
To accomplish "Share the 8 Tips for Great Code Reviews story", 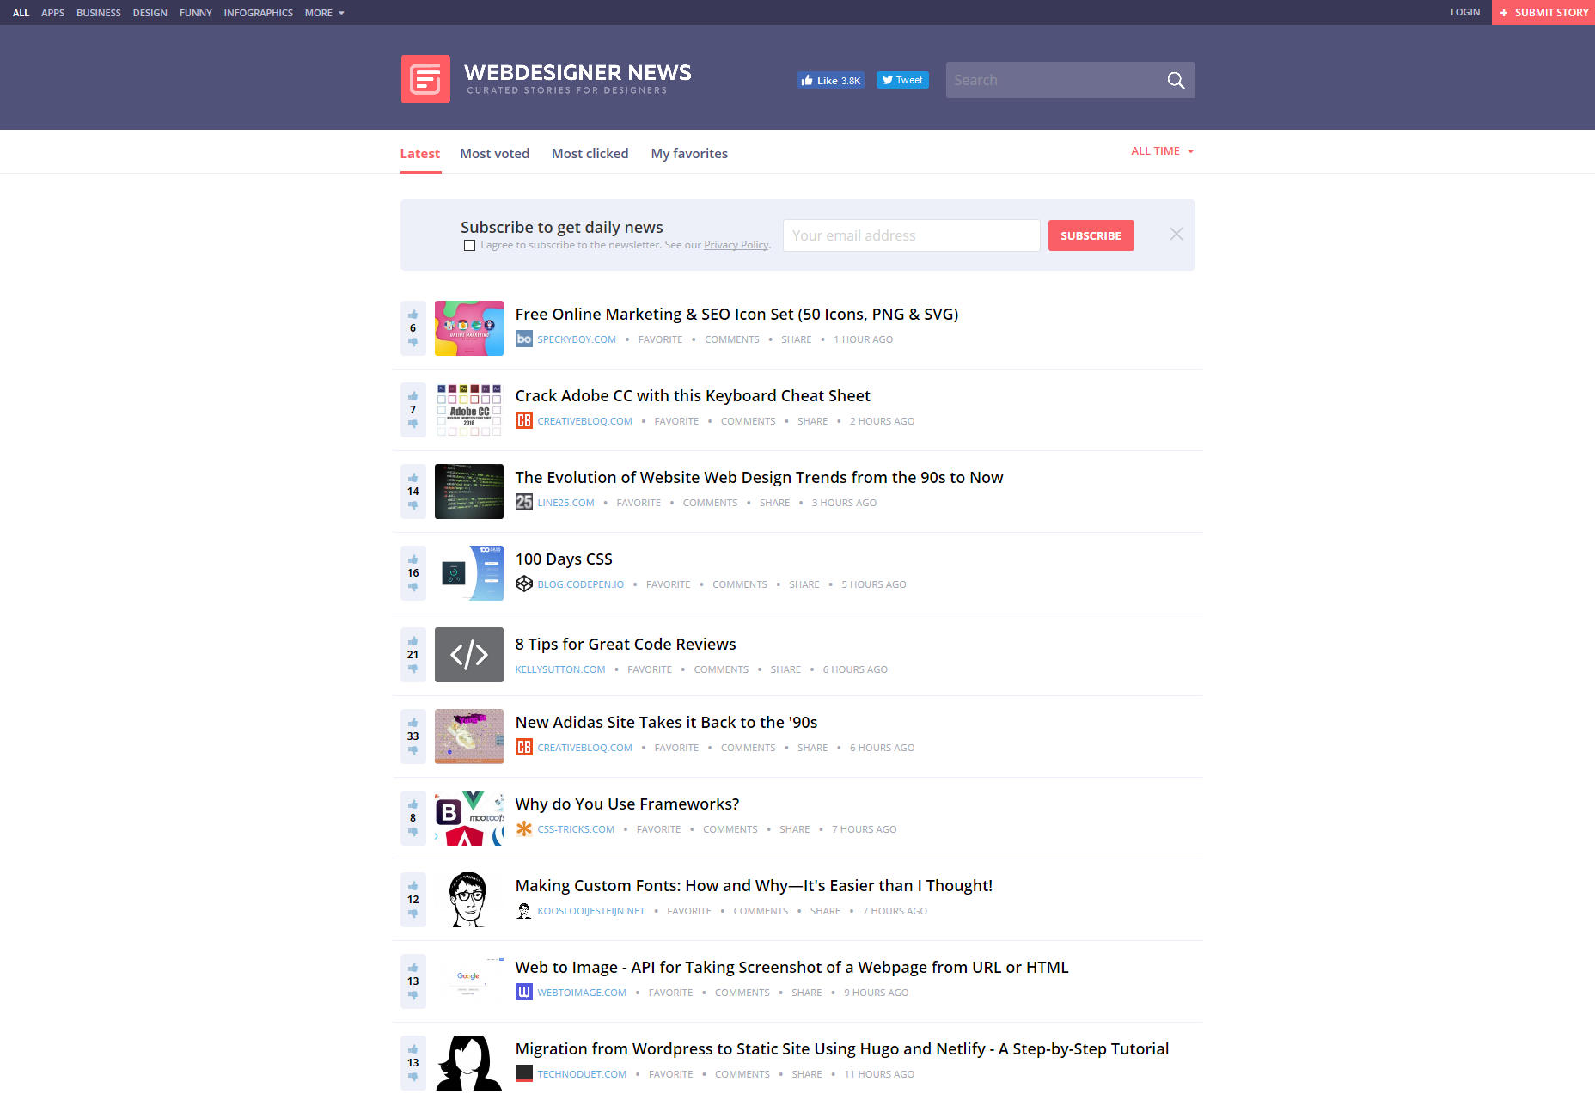I will click(785, 669).
